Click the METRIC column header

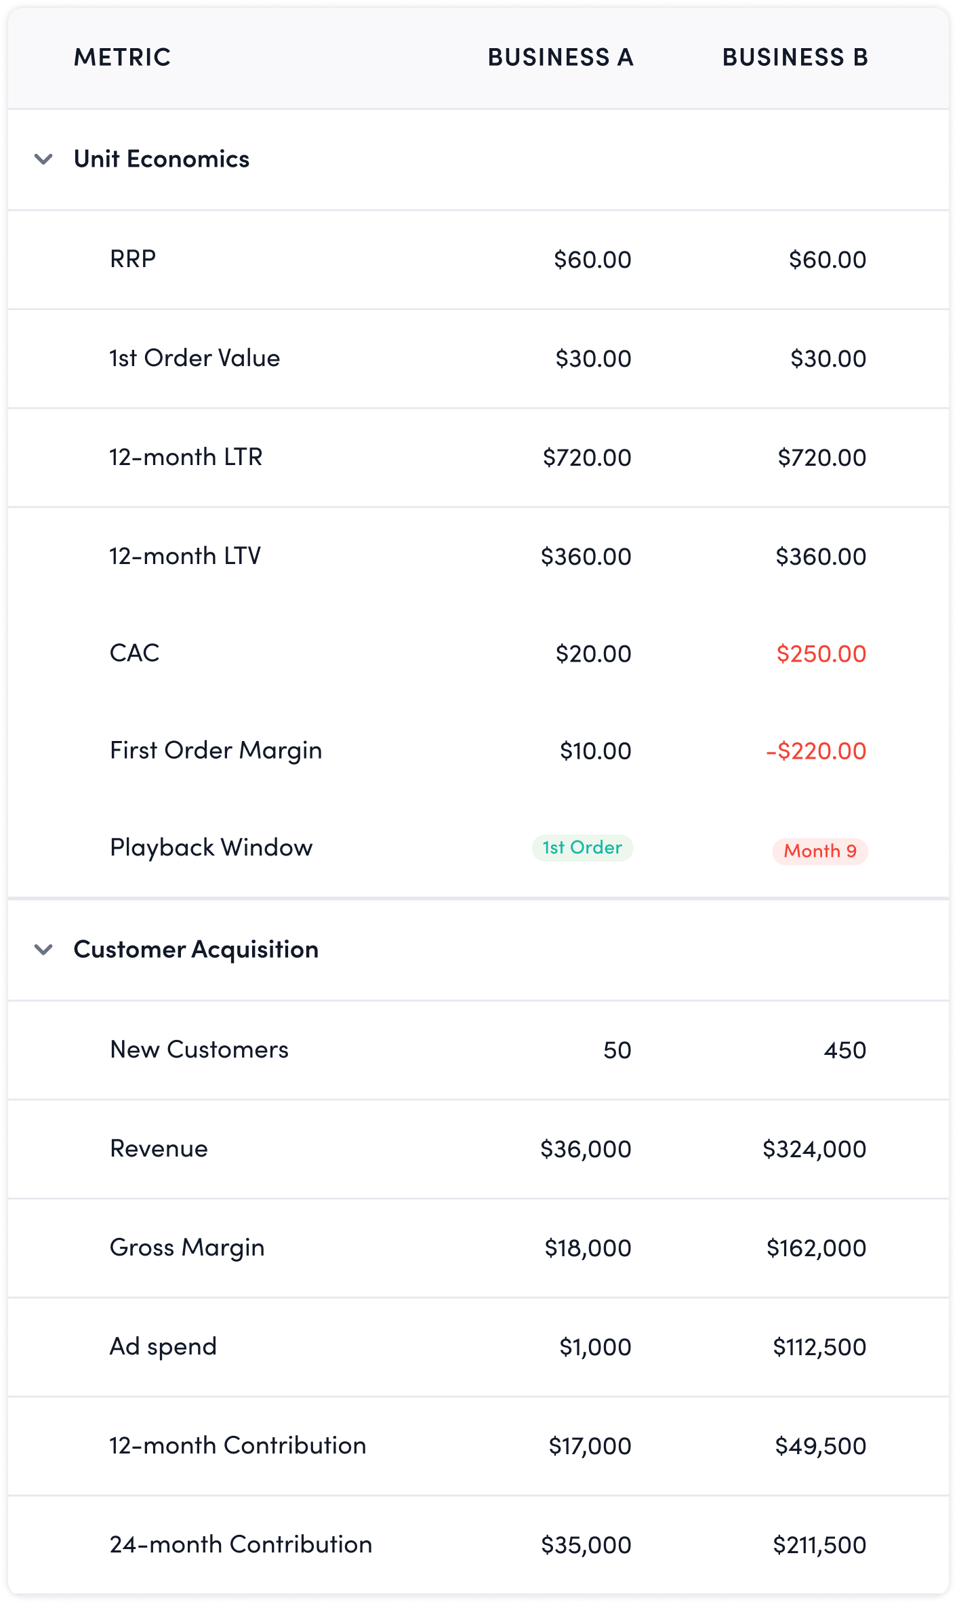point(122,58)
